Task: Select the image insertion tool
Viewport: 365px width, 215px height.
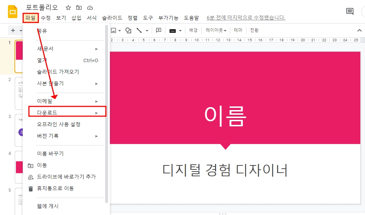Action: tap(113, 30)
